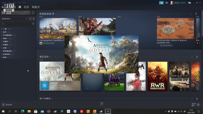
Task: Show next recent games arrow
Action: tap(197, 57)
